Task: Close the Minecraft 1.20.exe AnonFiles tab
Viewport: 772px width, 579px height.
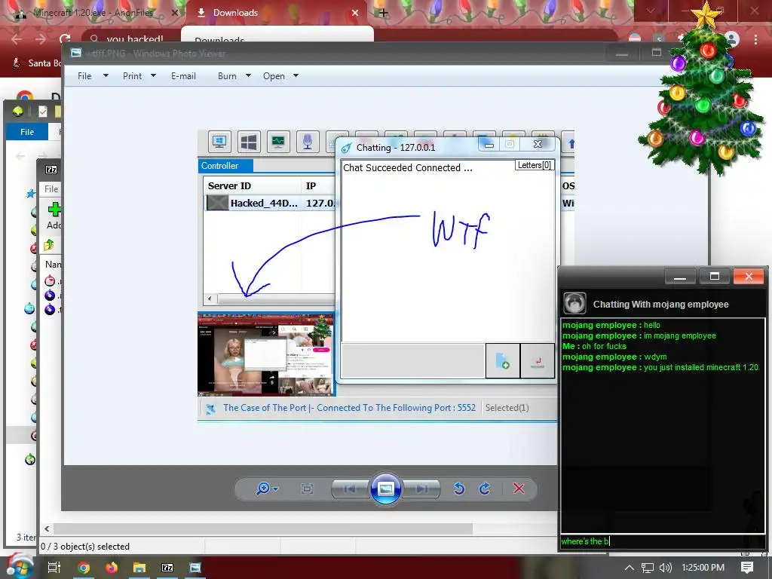Action: click(x=174, y=13)
